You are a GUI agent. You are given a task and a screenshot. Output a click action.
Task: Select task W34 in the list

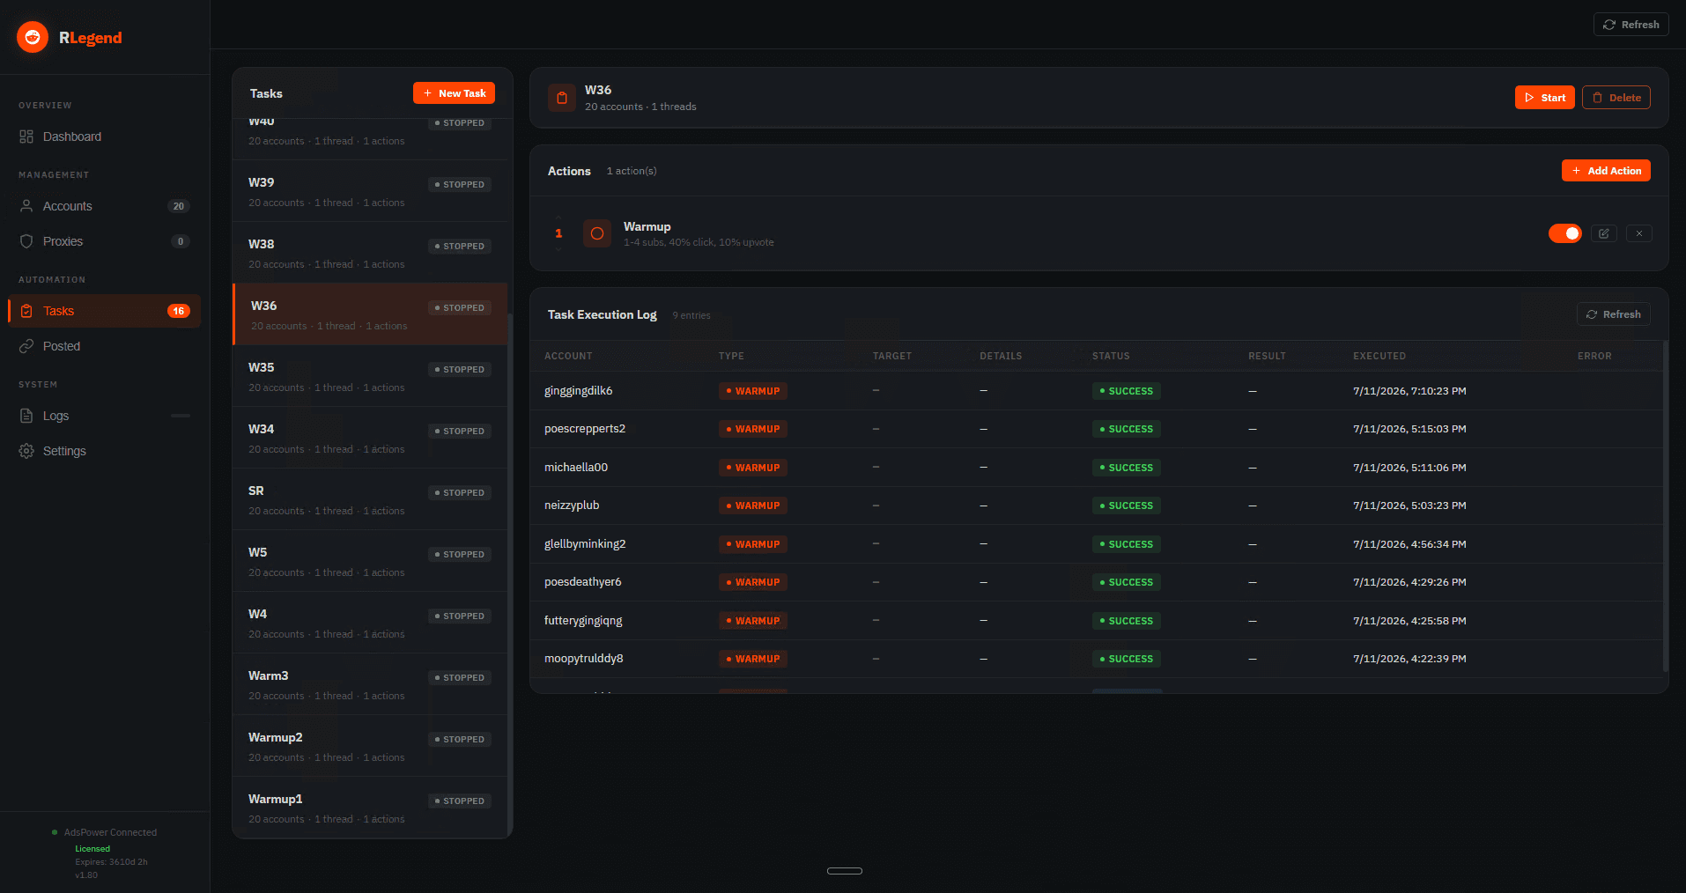click(370, 438)
